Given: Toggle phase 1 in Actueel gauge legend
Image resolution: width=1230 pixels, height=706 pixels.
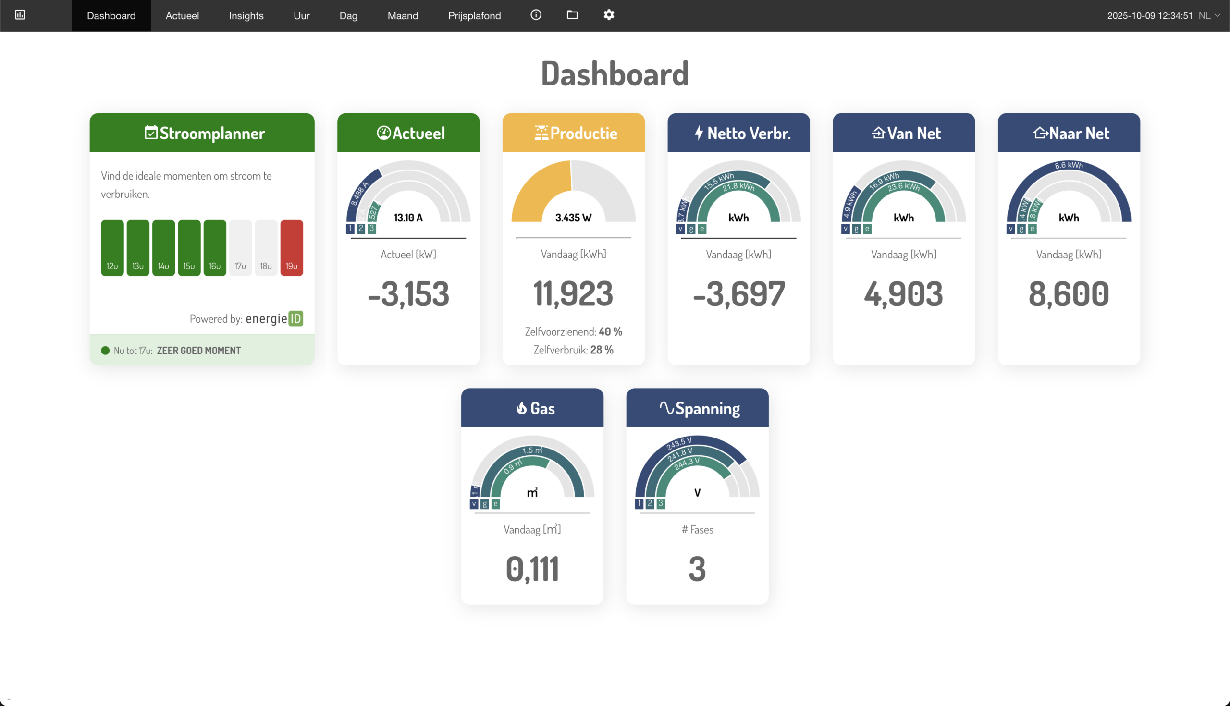Looking at the screenshot, I should pos(350,229).
